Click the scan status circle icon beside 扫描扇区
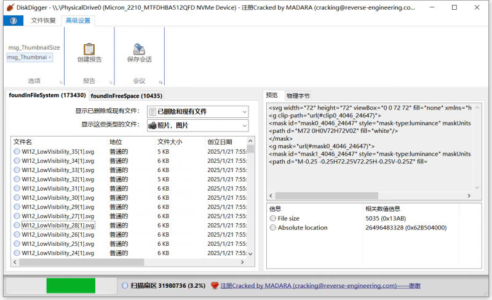Image resolution: width=492 pixels, height=300 pixels. click(125, 286)
